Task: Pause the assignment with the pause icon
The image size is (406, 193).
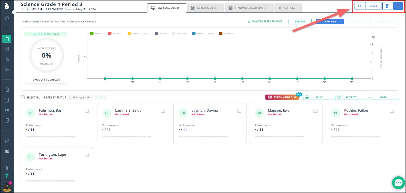Action: [359, 6]
